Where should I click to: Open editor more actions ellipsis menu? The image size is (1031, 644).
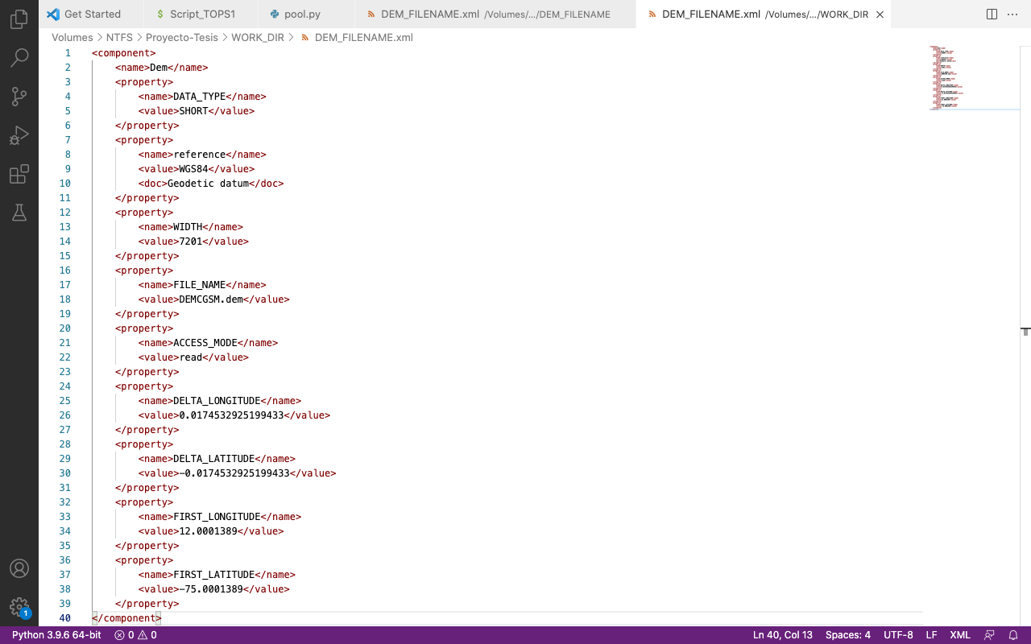1012,14
